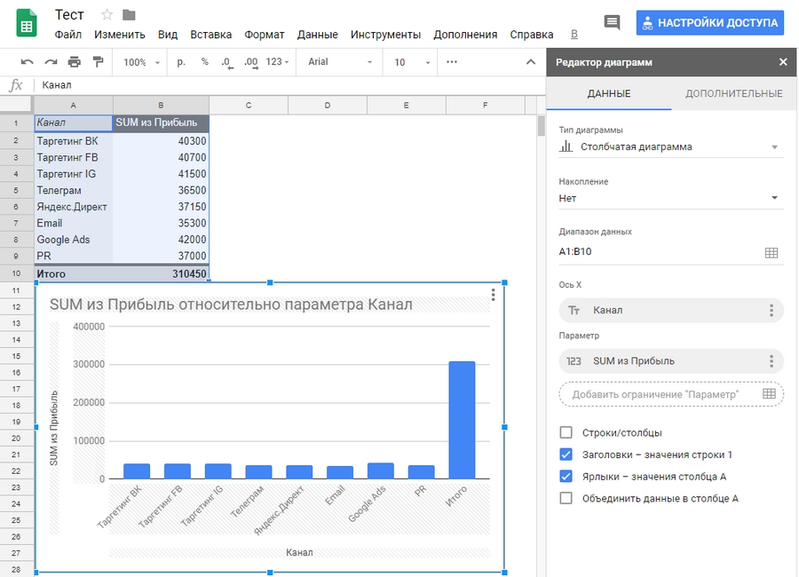Screen dimensions: 799x577
Task: Click Добавить ограничение "Параметр" button
Action: click(670, 394)
